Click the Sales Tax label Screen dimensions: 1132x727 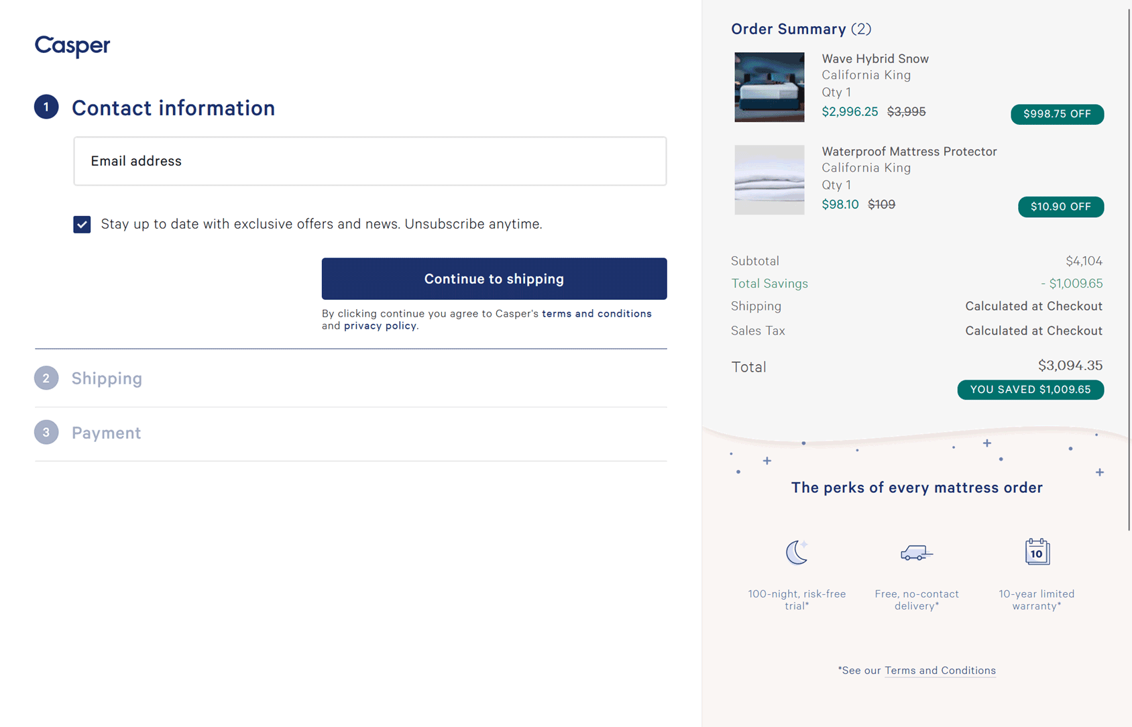click(x=758, y=331)
